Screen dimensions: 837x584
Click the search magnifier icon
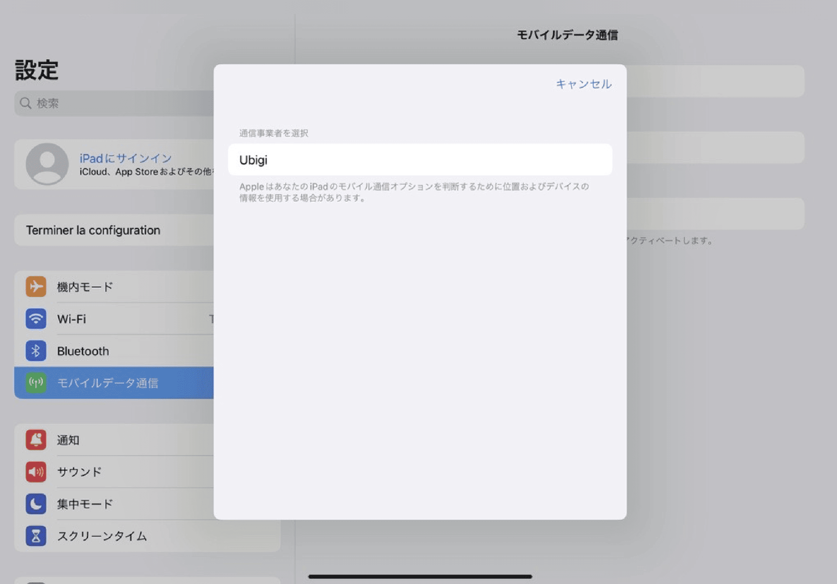click(x=26, y=103)
